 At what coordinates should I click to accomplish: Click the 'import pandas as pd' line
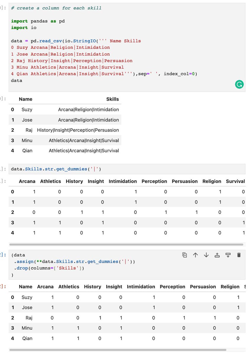[38, 21]
